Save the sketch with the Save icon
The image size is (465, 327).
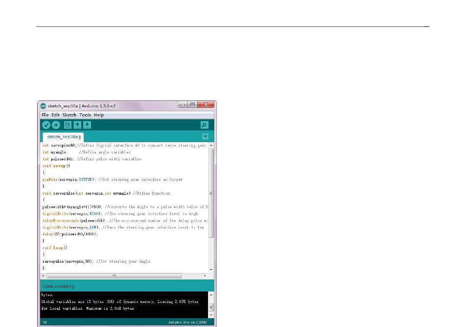coord(87,125)
